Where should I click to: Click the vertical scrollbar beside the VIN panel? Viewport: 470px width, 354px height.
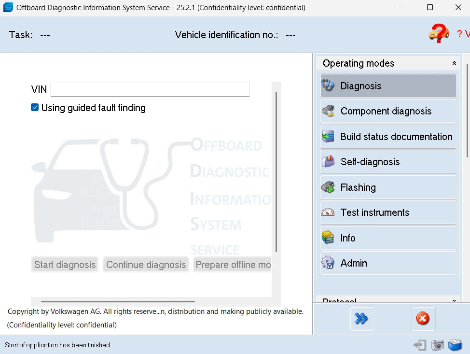(x=276, y=172)
